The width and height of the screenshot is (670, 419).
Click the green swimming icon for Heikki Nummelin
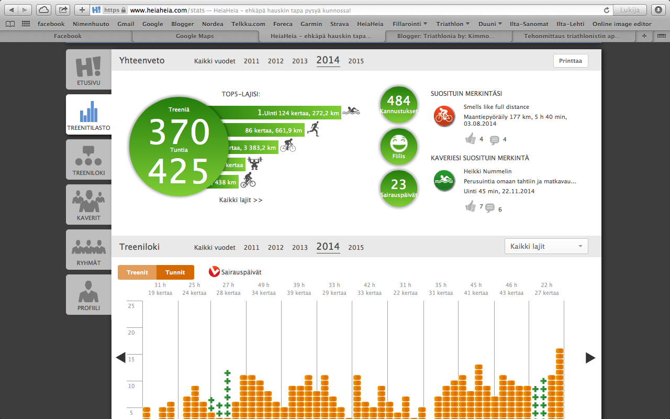coord(444,181)
